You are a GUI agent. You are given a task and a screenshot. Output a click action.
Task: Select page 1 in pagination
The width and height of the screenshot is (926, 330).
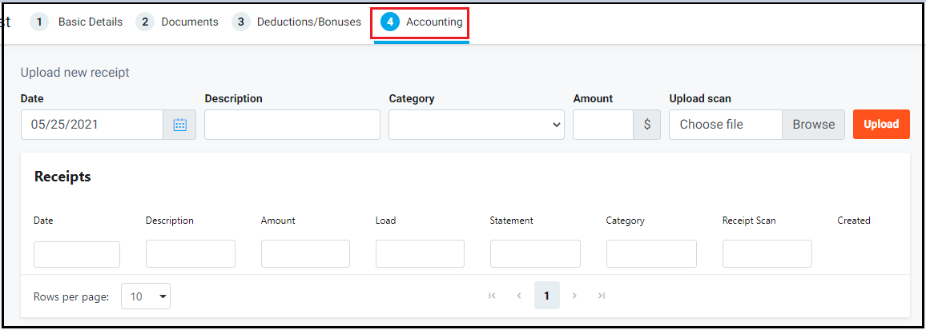click(x=547, y=296)
